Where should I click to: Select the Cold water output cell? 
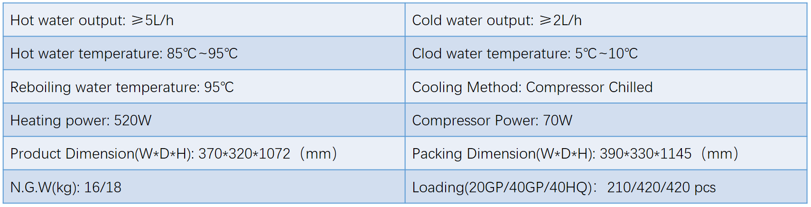(606, 20)
